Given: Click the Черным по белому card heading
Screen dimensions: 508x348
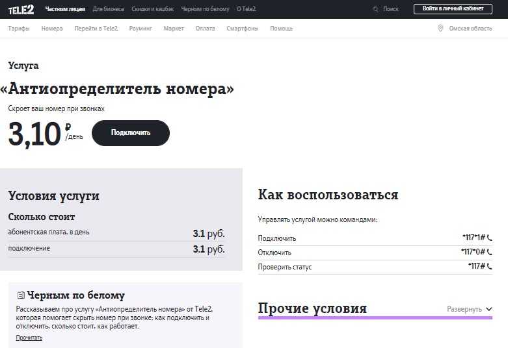Looking at the screenshot, I should (76, 295).
